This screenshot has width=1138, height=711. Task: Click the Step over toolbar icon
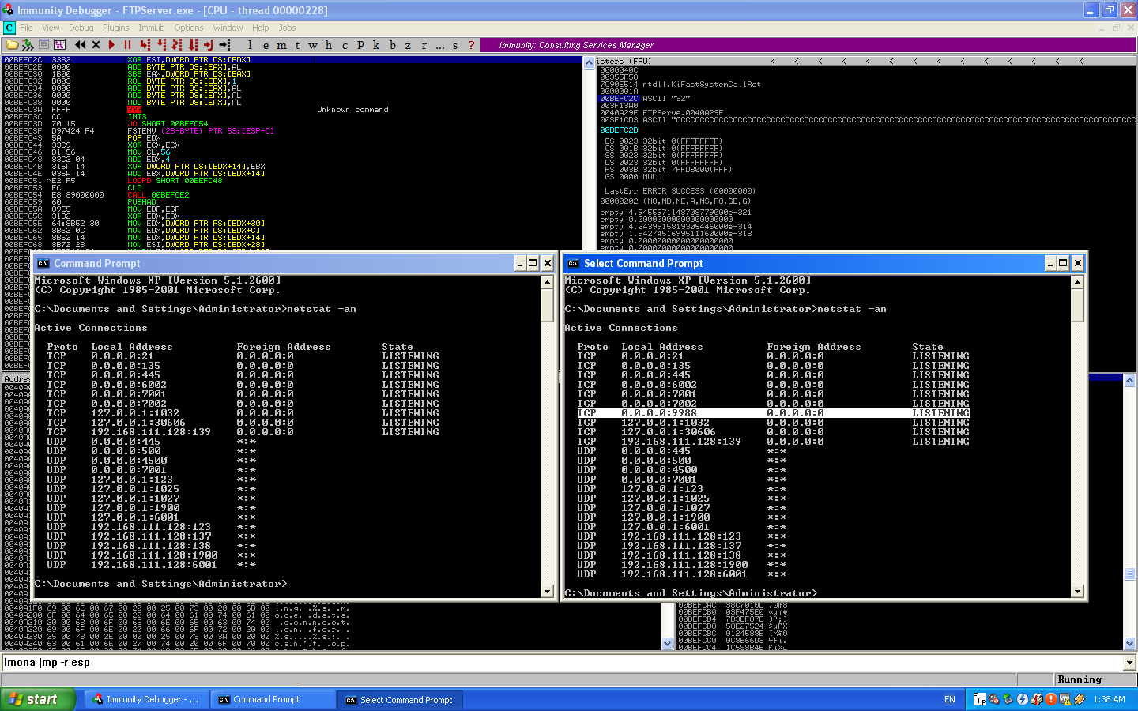[161, 45]
